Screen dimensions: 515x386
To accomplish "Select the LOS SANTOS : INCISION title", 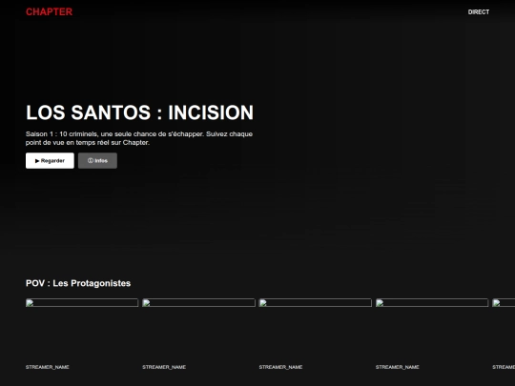I will click(139, 112).
